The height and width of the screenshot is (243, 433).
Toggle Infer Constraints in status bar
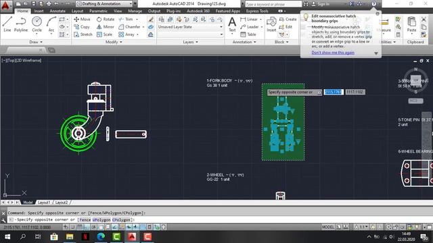[x=66, y=227]
